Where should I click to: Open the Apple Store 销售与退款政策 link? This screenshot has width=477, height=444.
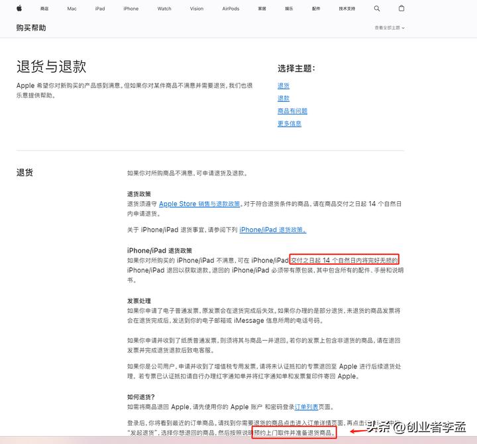pos(199,204)
